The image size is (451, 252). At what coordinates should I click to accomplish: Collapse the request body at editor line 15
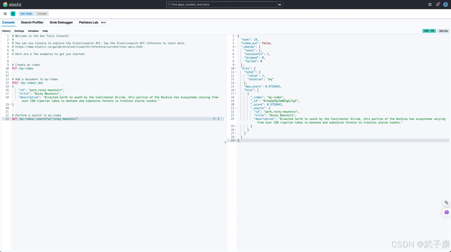10,87
